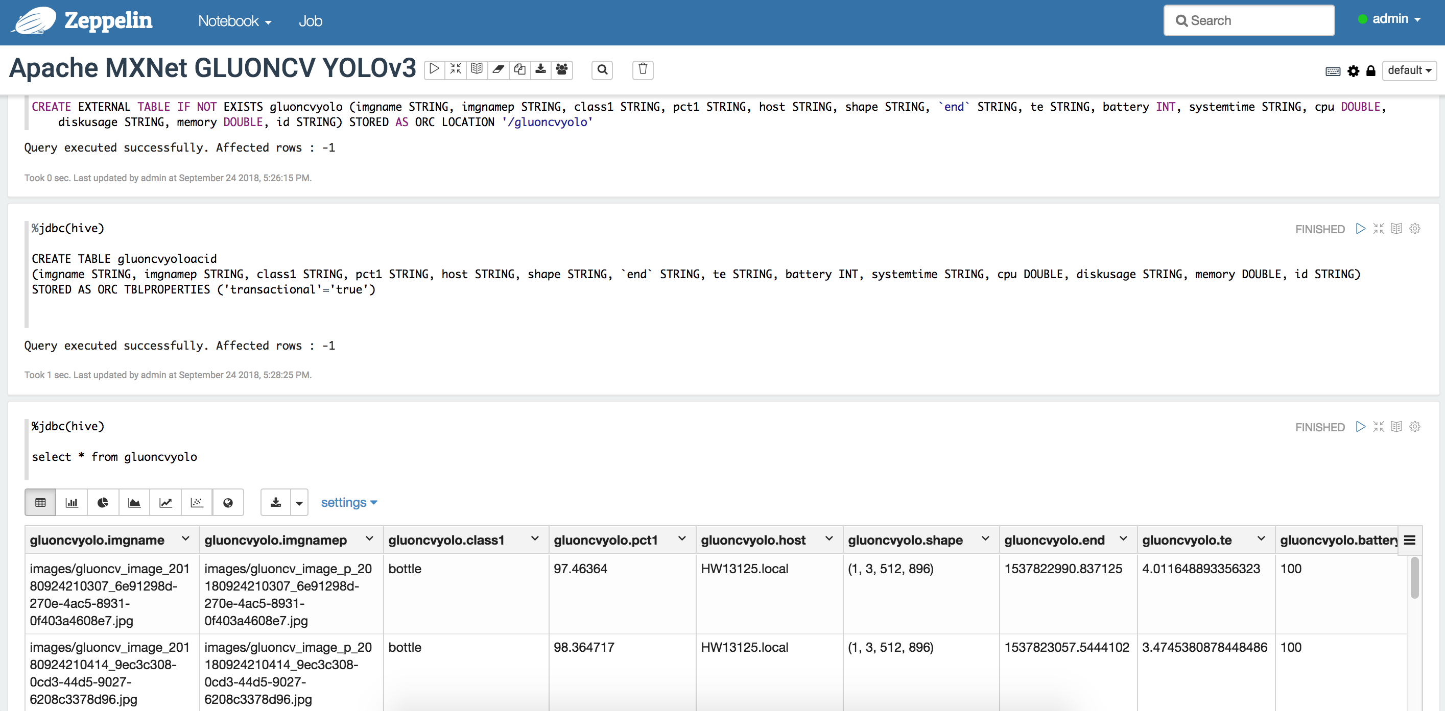Open note permissions lock icon
This screenshot has width=1445, height=711.
click(x=1370, y=71)
